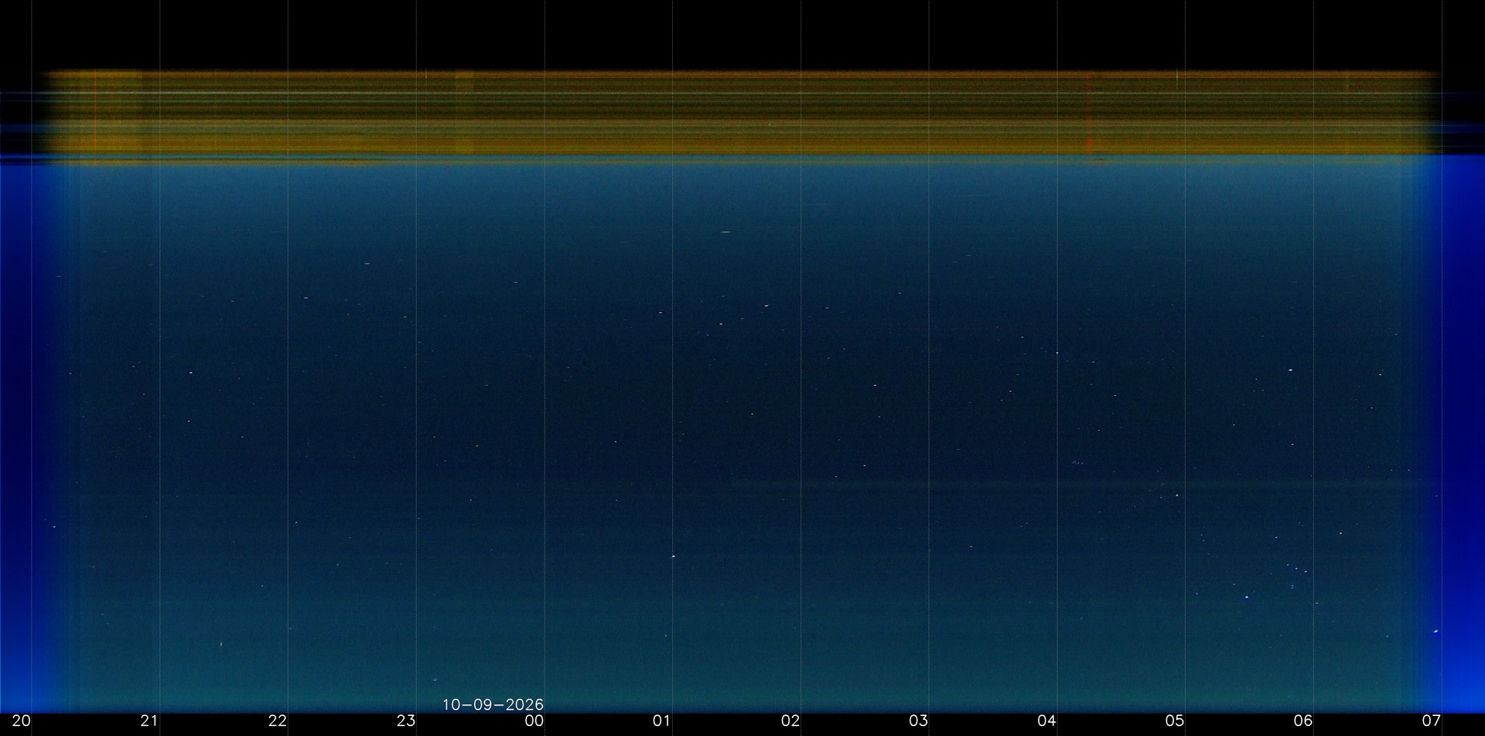The width and height of the screenshot is (1485, 736).
Task: Click the 03 hour label
Action: [919, 721]
